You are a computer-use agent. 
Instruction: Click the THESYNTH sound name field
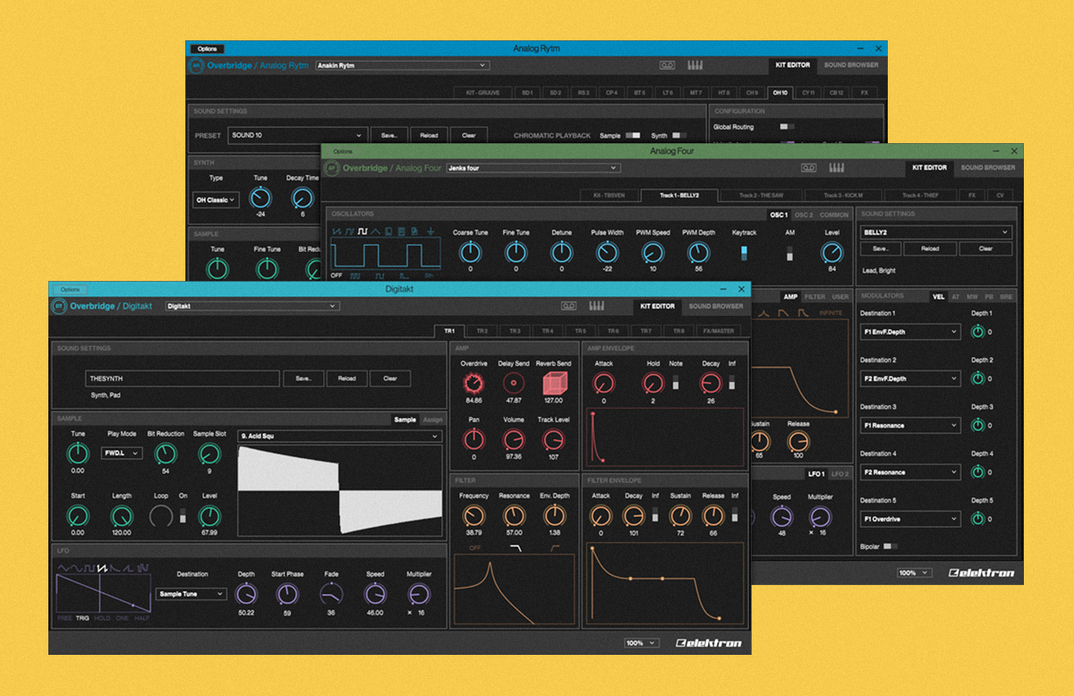183,378
